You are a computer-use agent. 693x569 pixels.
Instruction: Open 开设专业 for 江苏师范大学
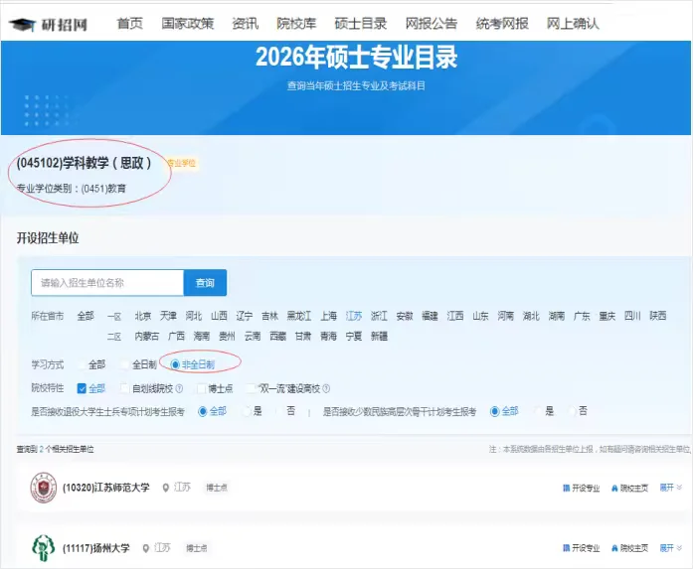[x=582, y=488]
